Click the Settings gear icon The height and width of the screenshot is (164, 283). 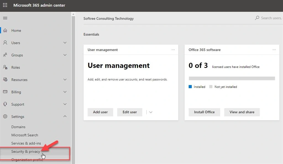pyautogui.click(x=5, y=116)
